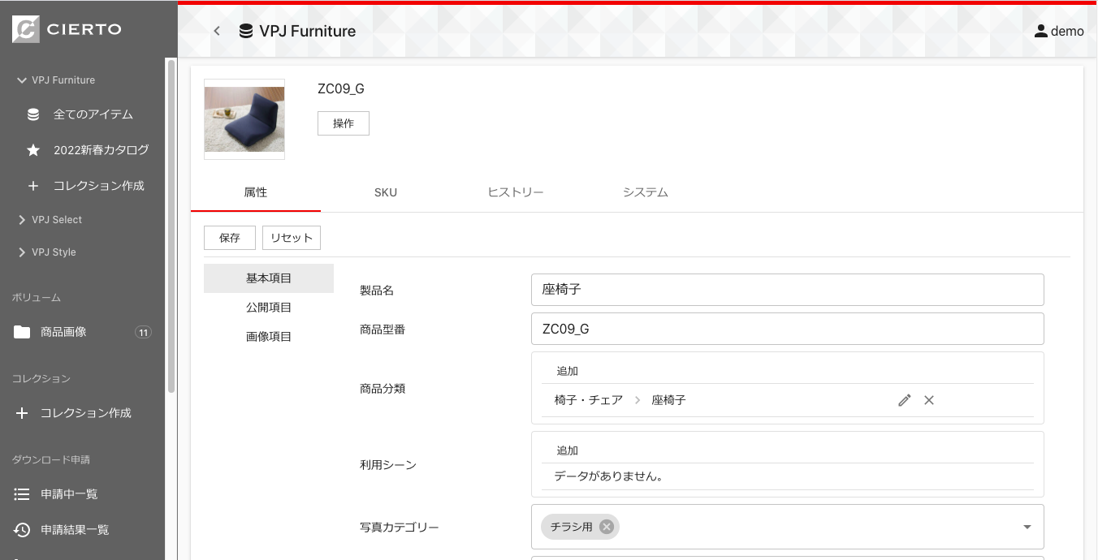The image size is (1098, 560).
Task: Click the 製品名 input field
Action: pyautogui.click(x=788, y=290)
